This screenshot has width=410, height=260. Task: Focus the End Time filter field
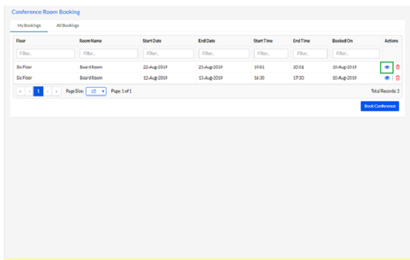[310, 53]
